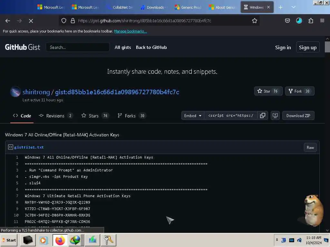Go to the GitHub Gist home logo
This screenshot has width=330, height=247.
click(23, 47)
